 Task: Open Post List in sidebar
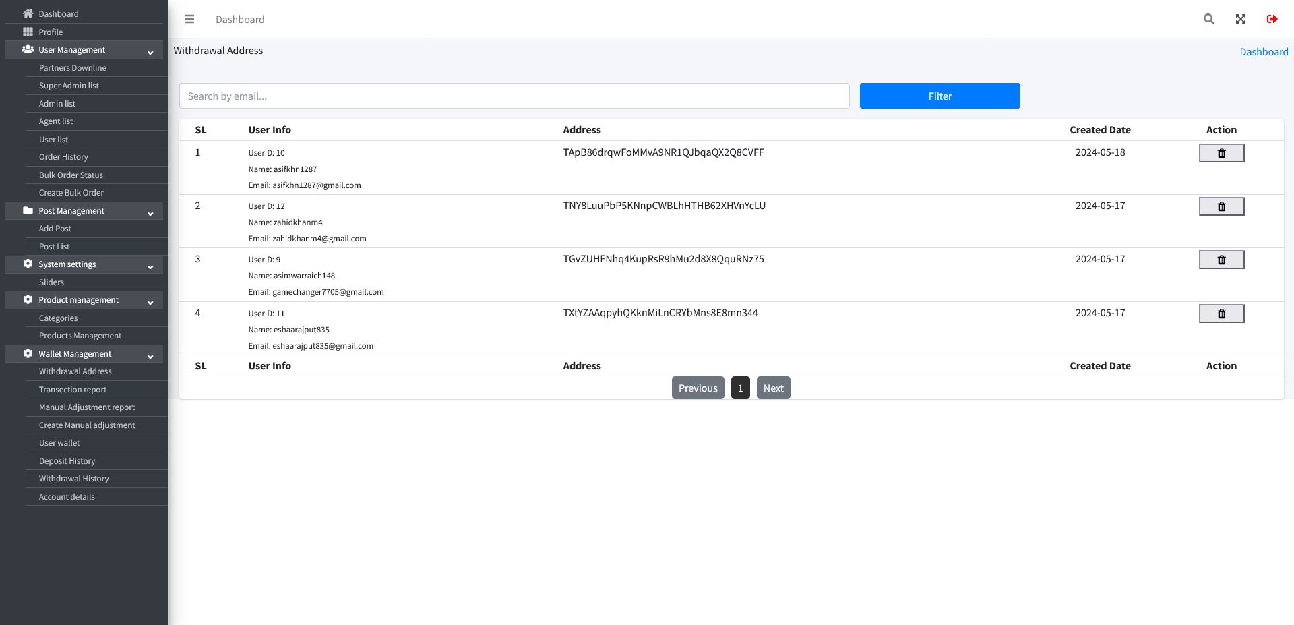click(x=55, y=247)
